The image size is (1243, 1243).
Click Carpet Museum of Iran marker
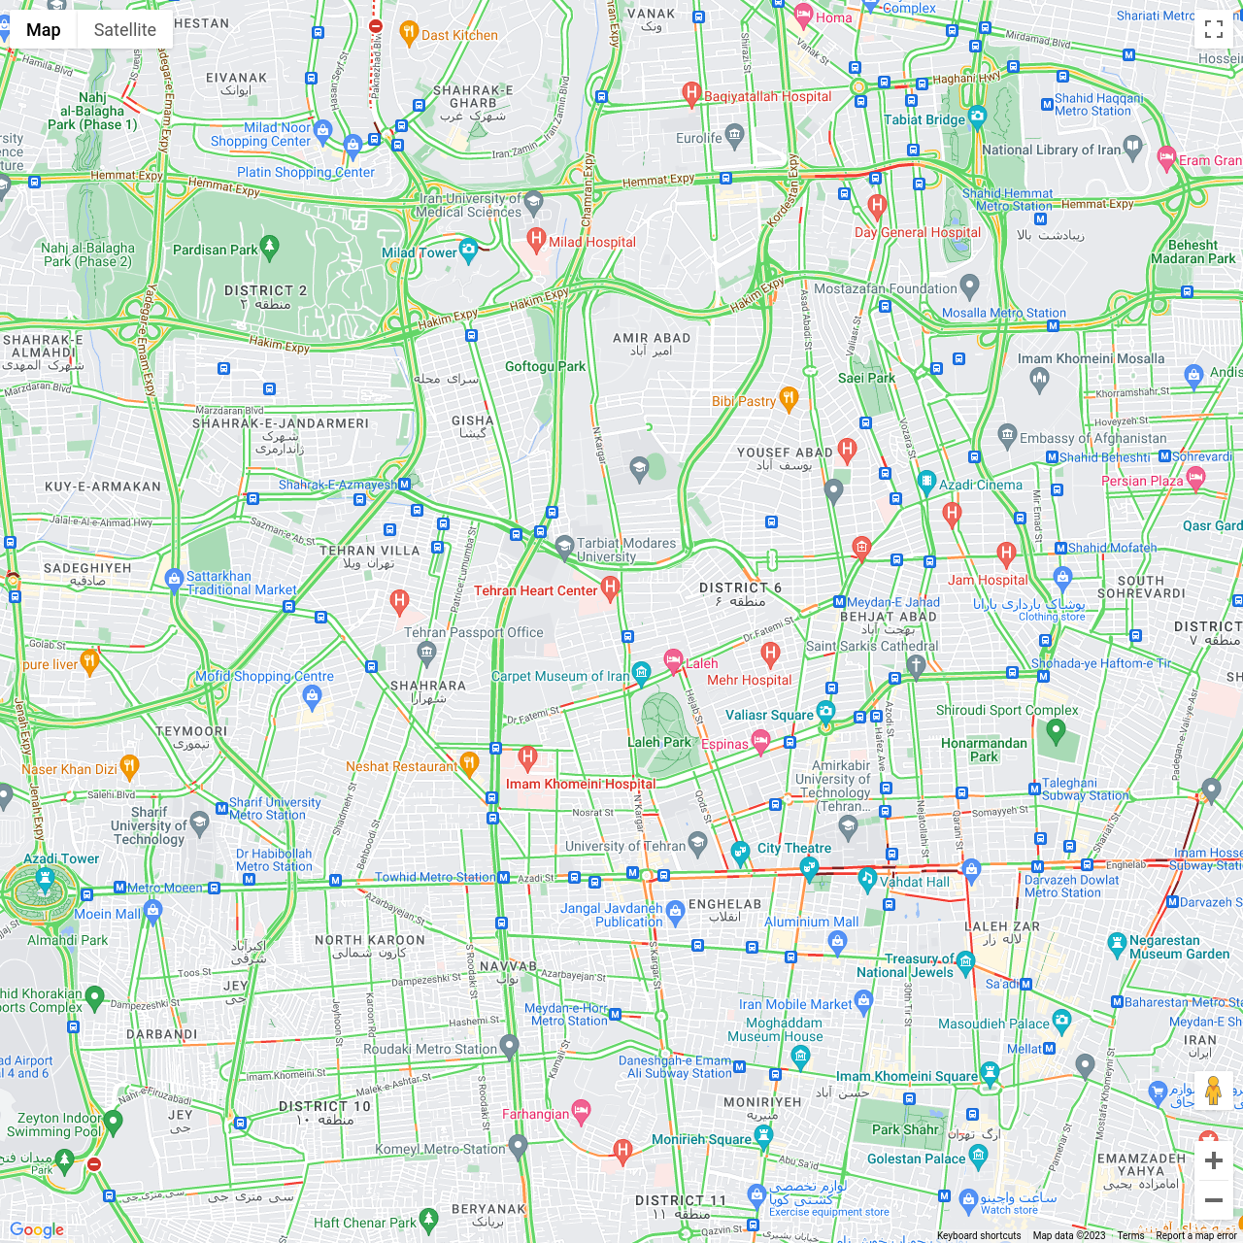(641, 672)
